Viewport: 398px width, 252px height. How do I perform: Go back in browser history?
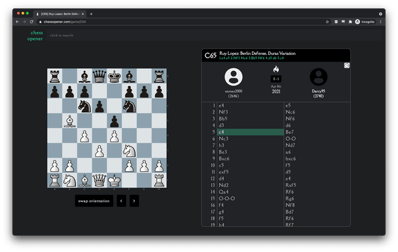(17, 22)
